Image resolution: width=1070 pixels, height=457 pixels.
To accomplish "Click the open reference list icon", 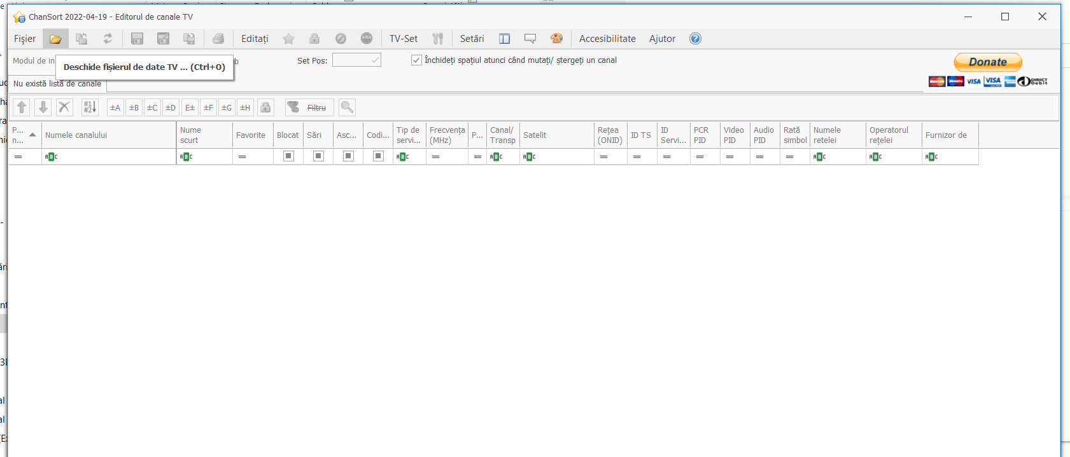I will point(81,39).
